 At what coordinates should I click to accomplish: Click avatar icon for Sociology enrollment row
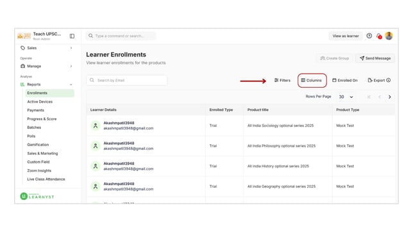click(96, 126)
